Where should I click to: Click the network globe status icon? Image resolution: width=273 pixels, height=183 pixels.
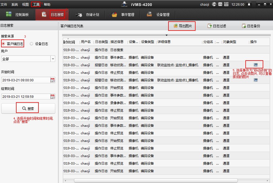[x=214, y=4]
